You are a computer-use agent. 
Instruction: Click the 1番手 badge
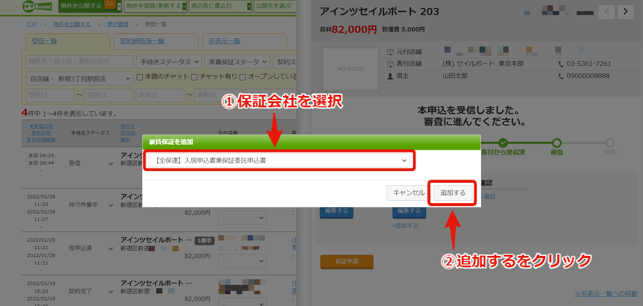pos(204,241)
